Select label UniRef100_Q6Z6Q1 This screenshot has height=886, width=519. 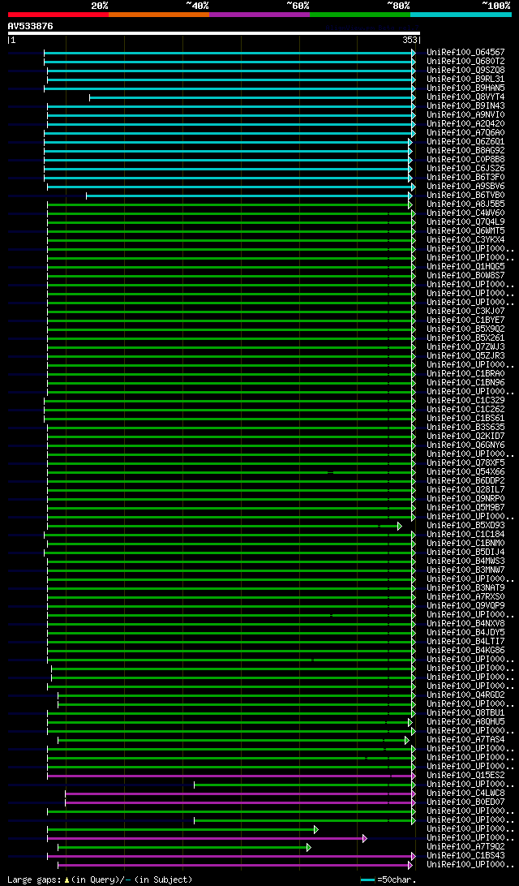(466, 142)
